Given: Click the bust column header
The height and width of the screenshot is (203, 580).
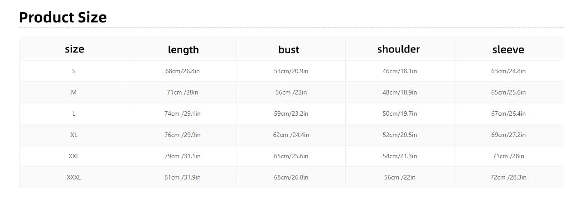Looking at the screenshot, I should (289, 49).
